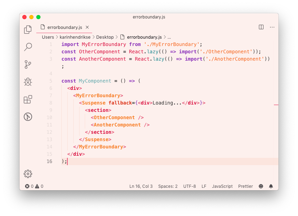
Task: Click the Users breadcrumb segment
Action: pos(48,37)
